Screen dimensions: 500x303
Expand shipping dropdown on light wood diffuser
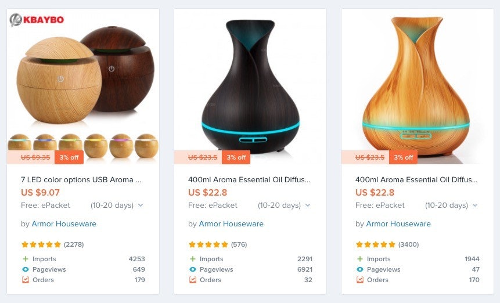(475, 205)
